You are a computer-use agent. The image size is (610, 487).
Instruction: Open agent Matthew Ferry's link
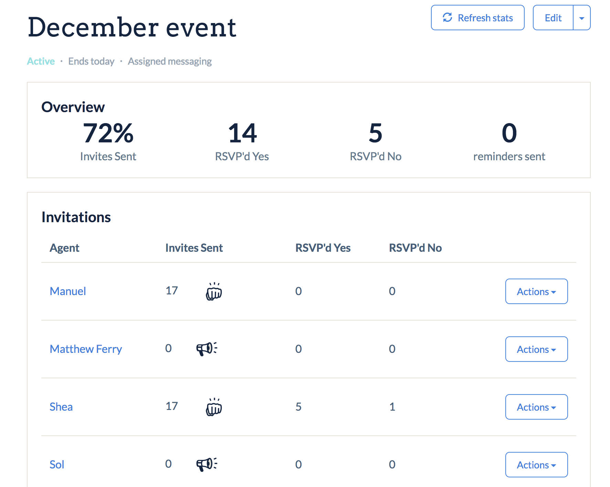86,349
